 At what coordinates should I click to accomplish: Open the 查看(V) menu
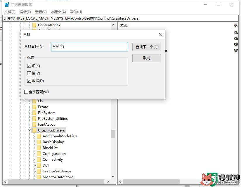pyautogui.click(x=41, y=12)
